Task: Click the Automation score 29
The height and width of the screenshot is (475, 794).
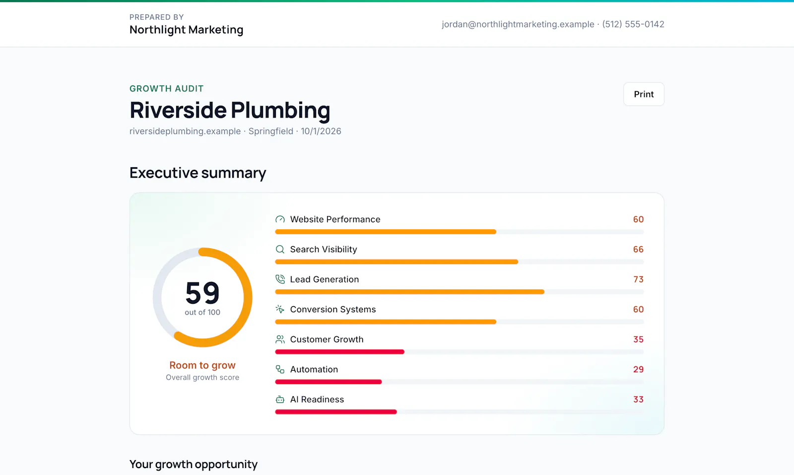Action: (638, 369)
